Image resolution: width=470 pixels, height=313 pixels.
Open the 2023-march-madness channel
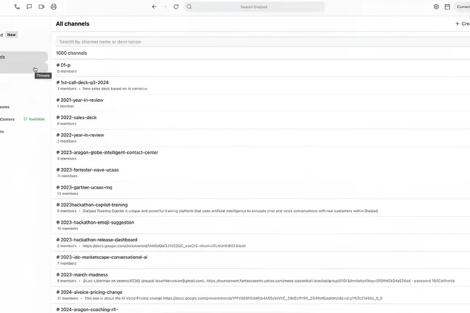pyautogui.click(x=83, y=275)
